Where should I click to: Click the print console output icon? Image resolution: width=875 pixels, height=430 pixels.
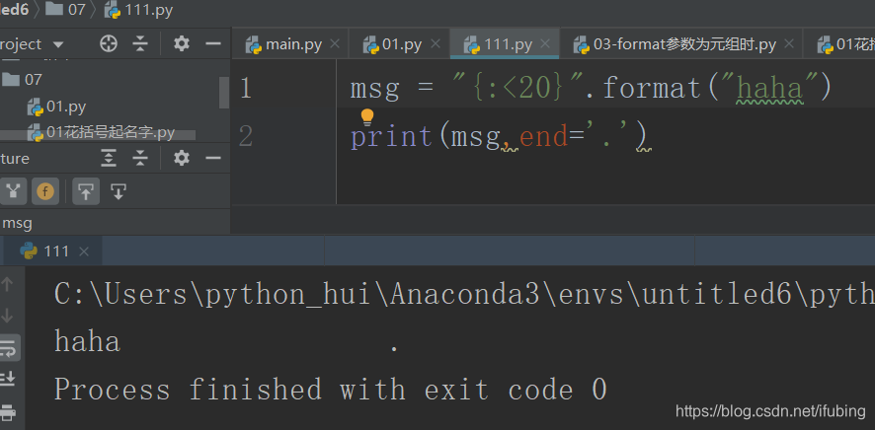pyautogui.click(x=8, y=412)
